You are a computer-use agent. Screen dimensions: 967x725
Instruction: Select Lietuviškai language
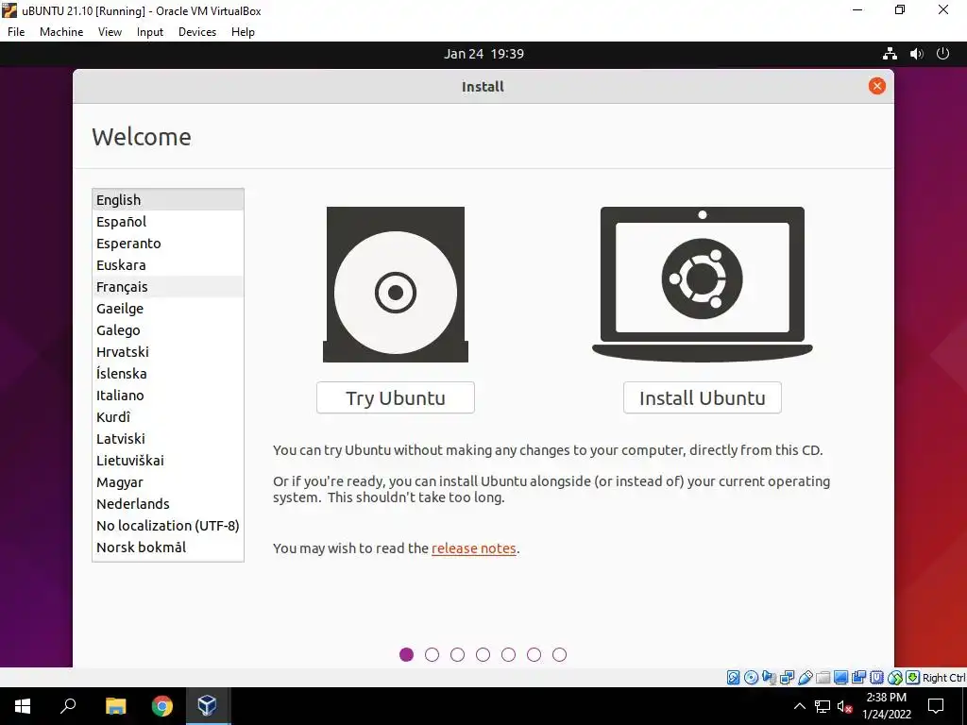[168, 460]
